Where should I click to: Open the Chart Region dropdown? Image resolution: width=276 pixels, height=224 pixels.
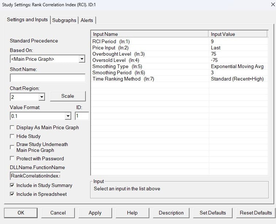pyautogui.click(x=42, y=97)
